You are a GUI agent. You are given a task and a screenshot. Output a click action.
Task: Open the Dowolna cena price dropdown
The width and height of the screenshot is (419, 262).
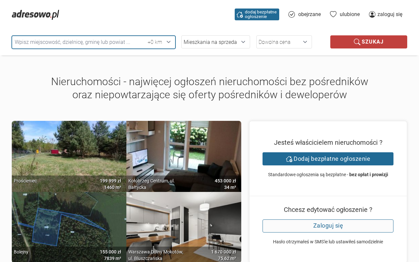(284, 42)
